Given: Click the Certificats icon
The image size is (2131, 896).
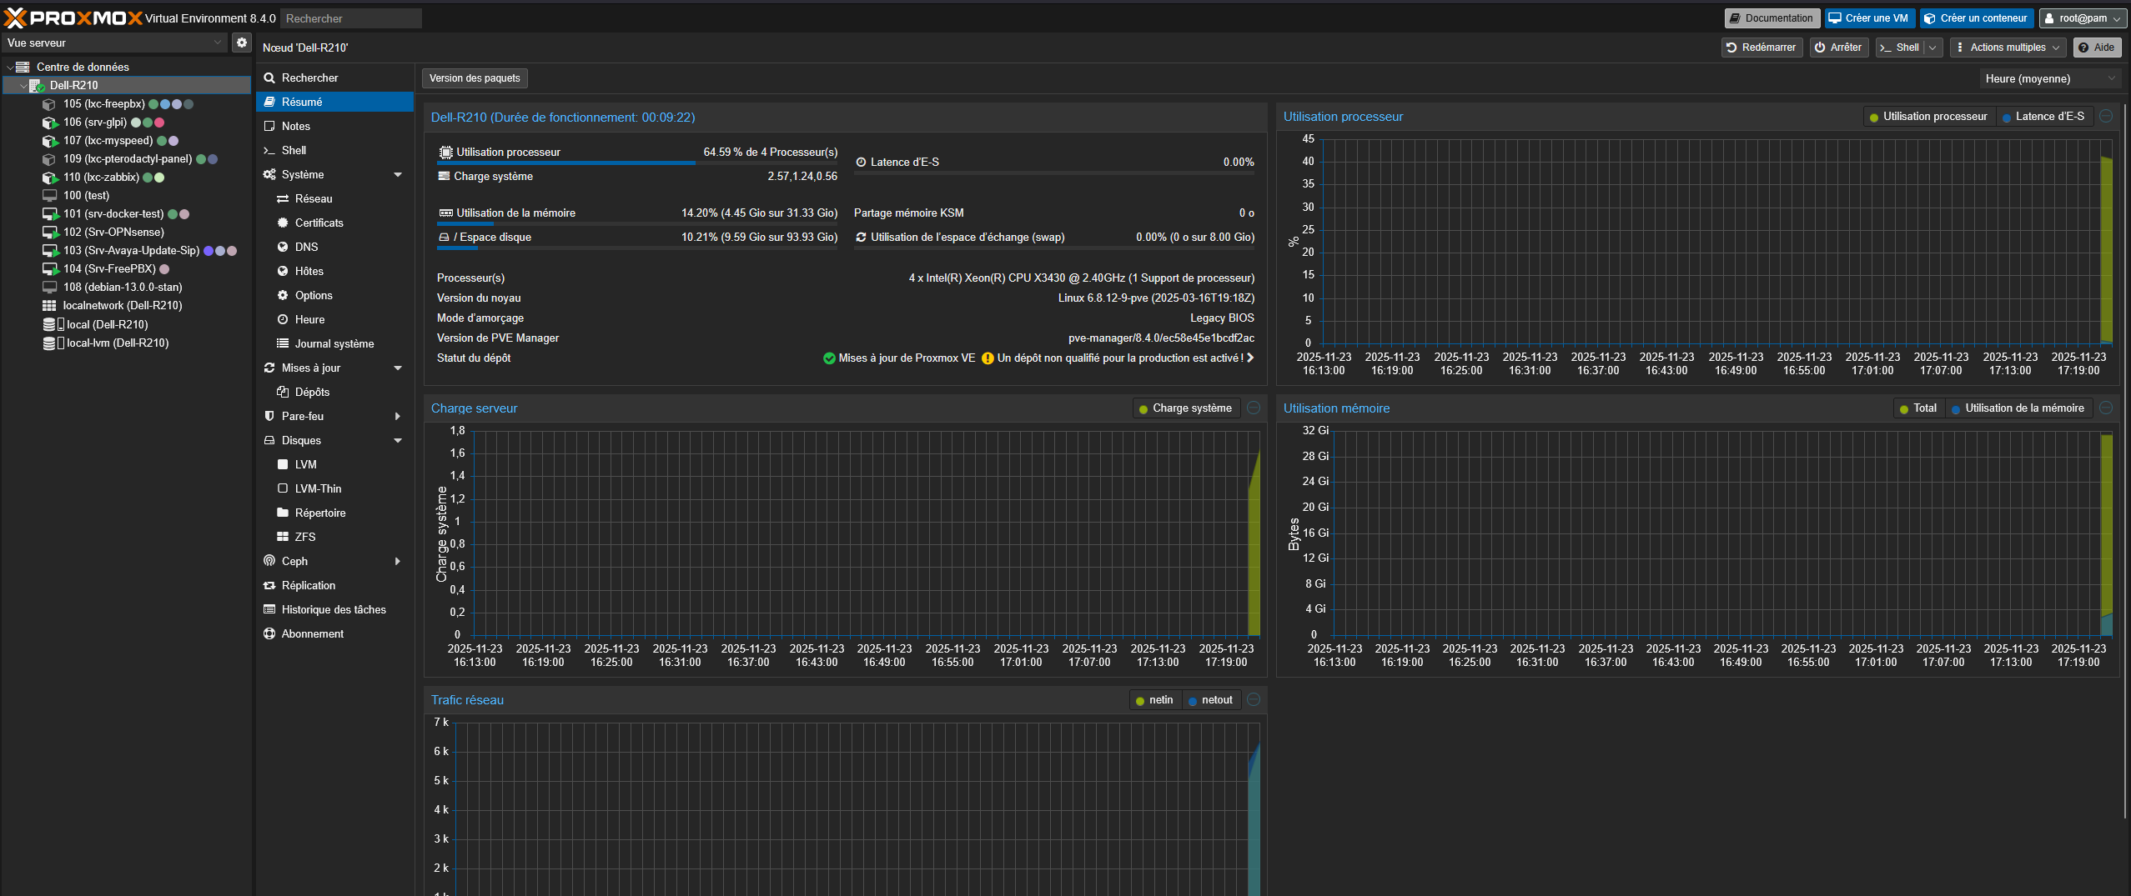Looking at the screenshot, I should (283, 223).
